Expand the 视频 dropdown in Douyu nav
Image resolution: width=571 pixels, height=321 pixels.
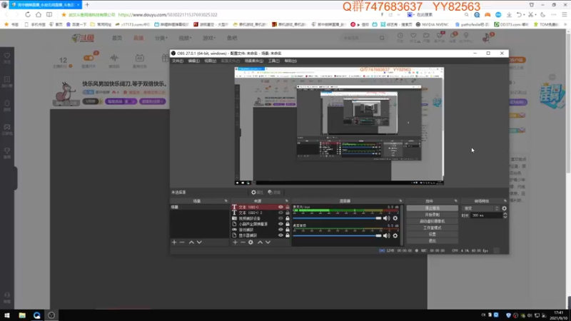(x=185, y=38)
